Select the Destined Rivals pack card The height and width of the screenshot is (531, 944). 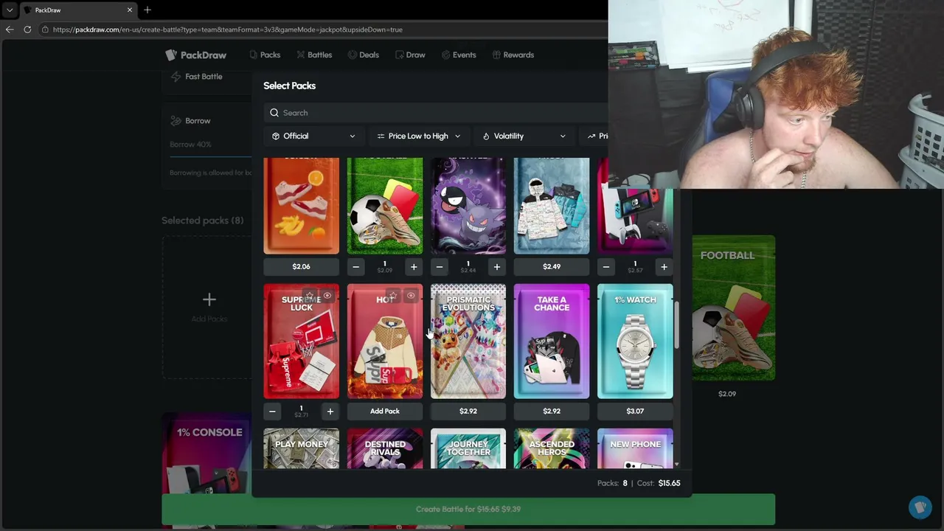coord(385,448)
